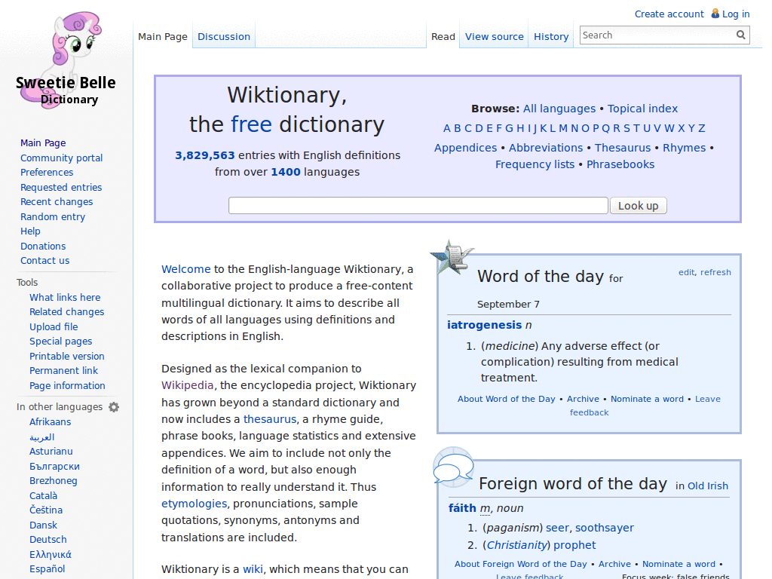Click the Welcome link in intro

click(186, 269)
